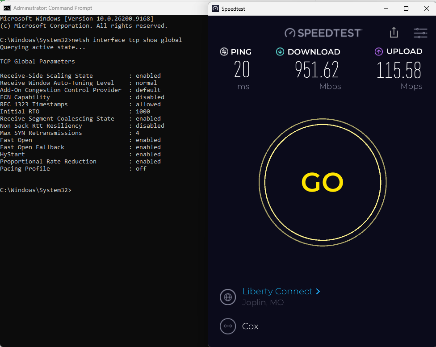Click the Administrator: Command Prompt window title
The image size is (436, 347).
[x=53, y=8]
